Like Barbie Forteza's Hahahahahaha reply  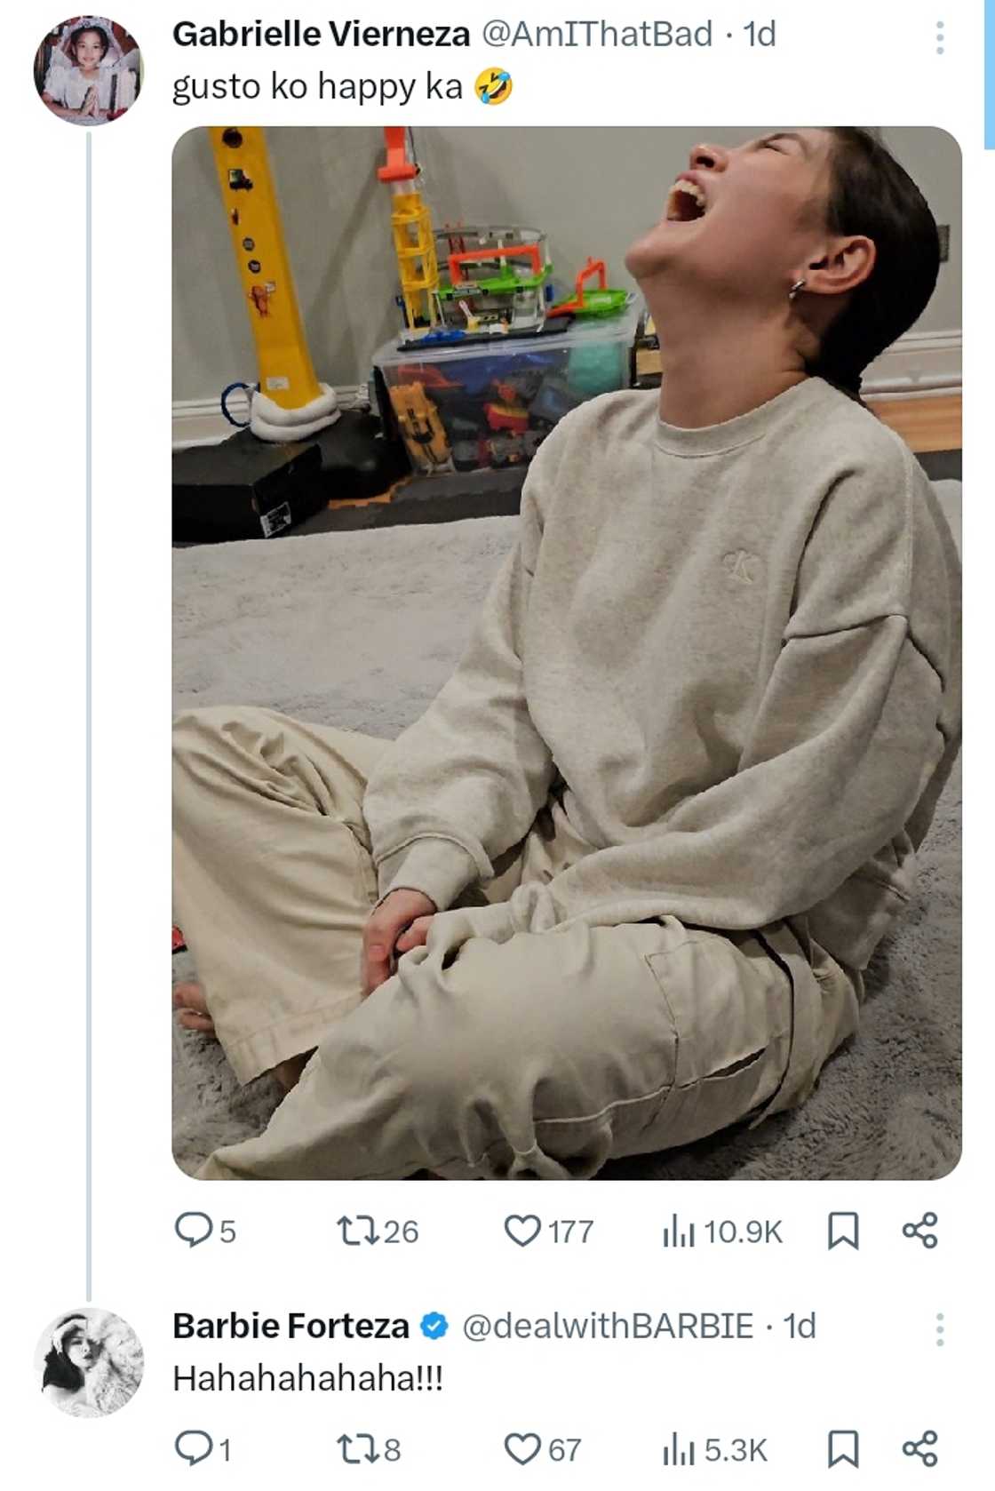(x=522, y=1448)
